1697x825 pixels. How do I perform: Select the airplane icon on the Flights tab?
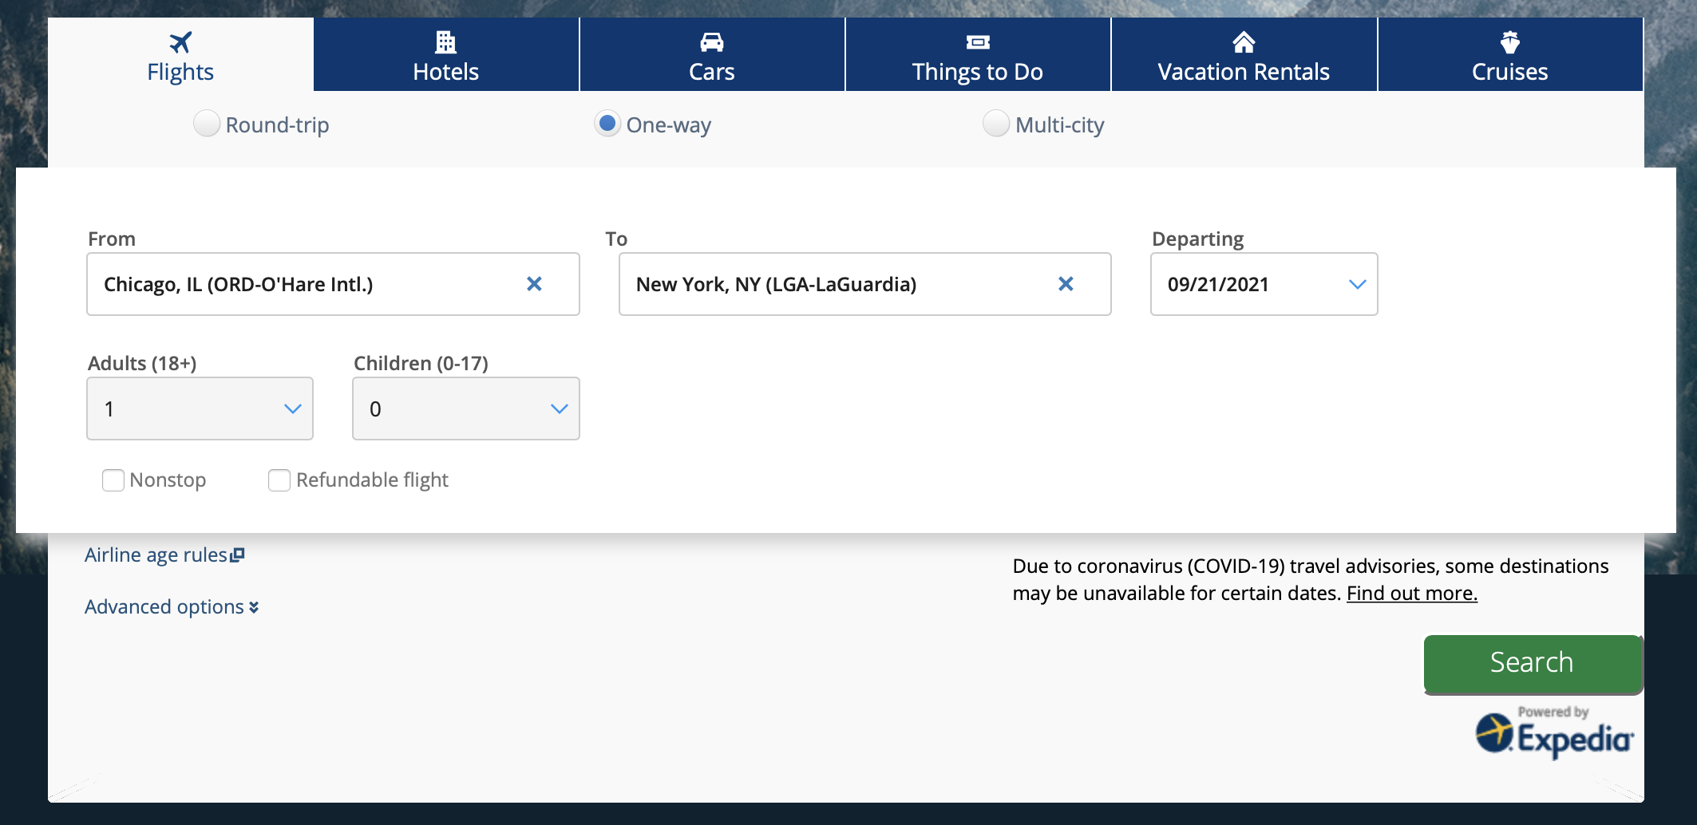(x=180, y=41)
